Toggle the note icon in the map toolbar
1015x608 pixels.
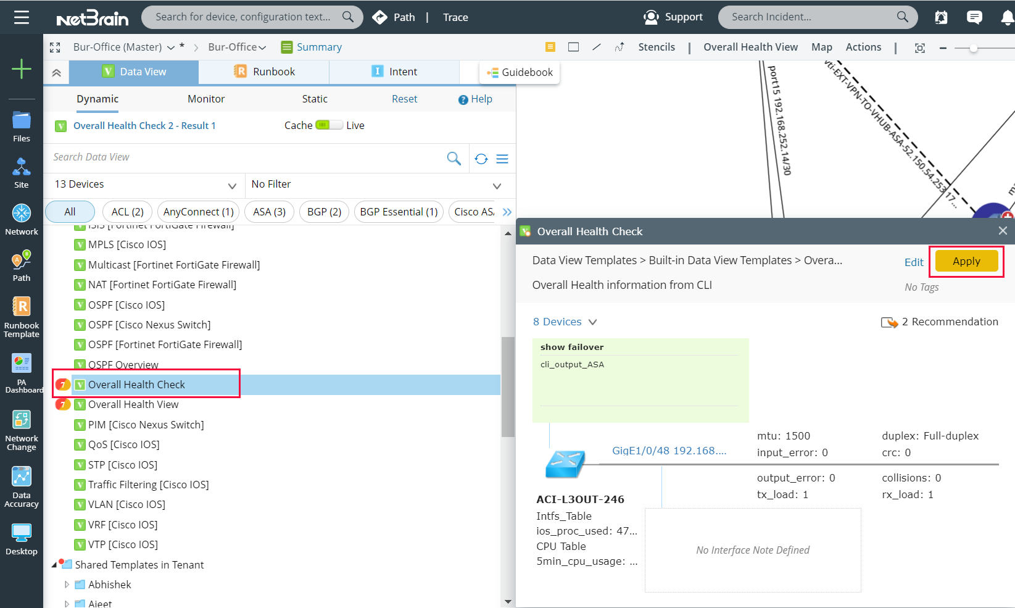point(550,46)
